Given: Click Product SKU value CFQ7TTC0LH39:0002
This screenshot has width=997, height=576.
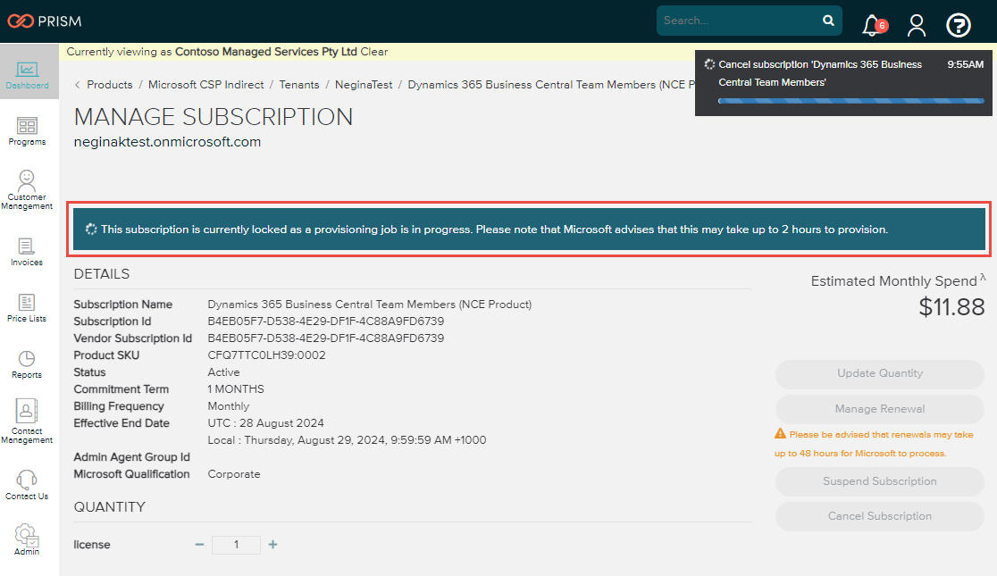Looking at the screenshot, I should point(266,355).
